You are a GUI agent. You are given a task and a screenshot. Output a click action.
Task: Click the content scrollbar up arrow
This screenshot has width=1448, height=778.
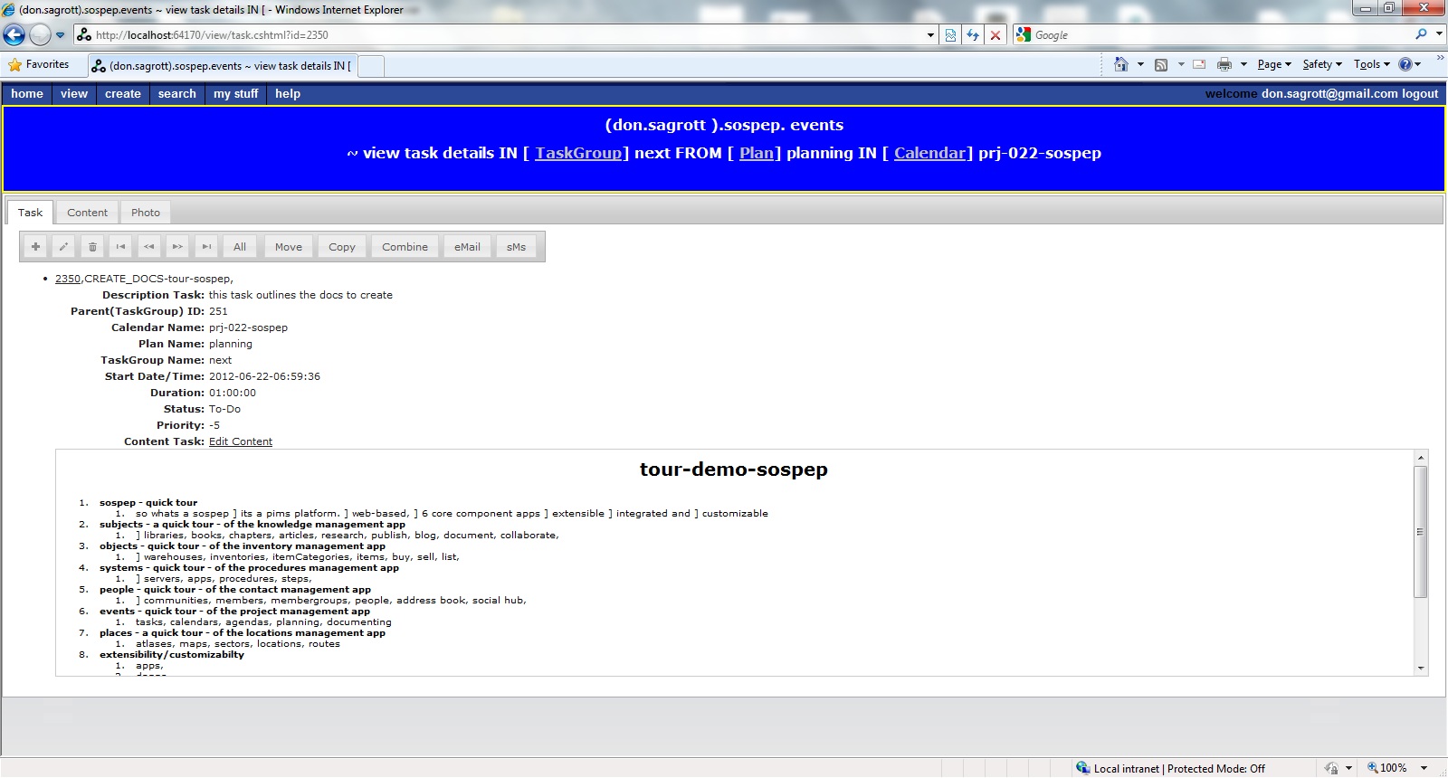pos(1421,458)
